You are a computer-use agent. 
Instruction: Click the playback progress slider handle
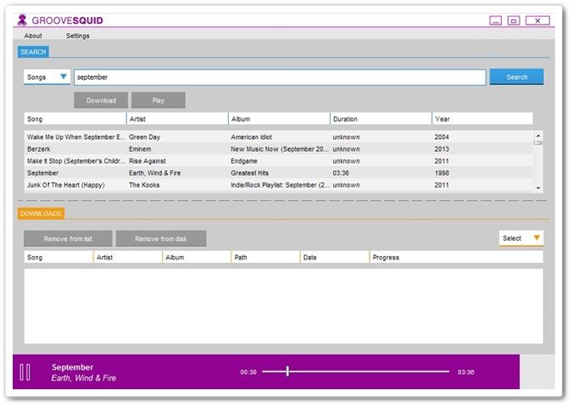point(287,371)
